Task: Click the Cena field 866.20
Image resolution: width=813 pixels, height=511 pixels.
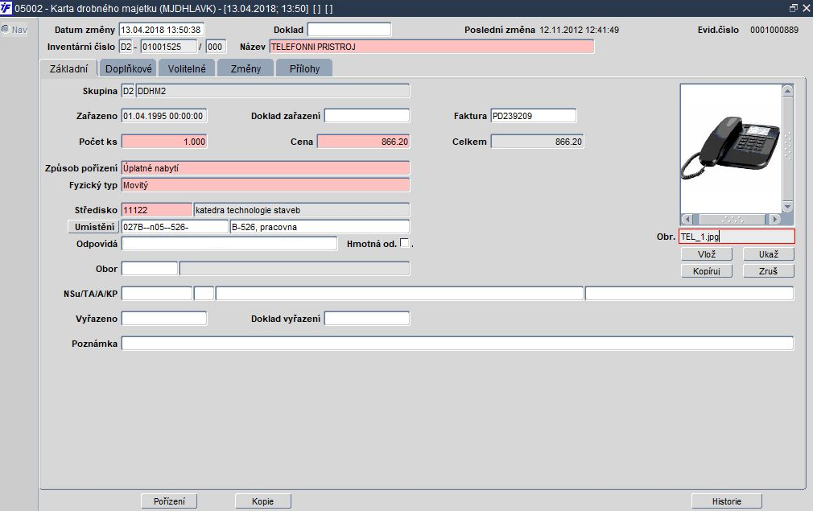Action: pyautogui.click(x=364, y=142)
